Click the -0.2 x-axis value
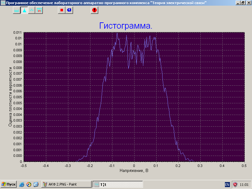This screenshot has height=189, width=252. pos(90,166)
